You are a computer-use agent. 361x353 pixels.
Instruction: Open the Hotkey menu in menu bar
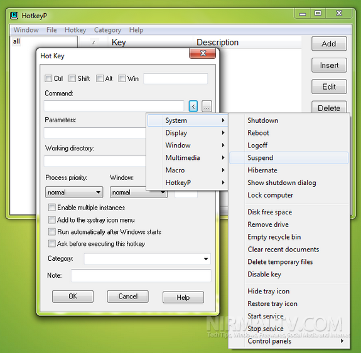click(75, 30)
